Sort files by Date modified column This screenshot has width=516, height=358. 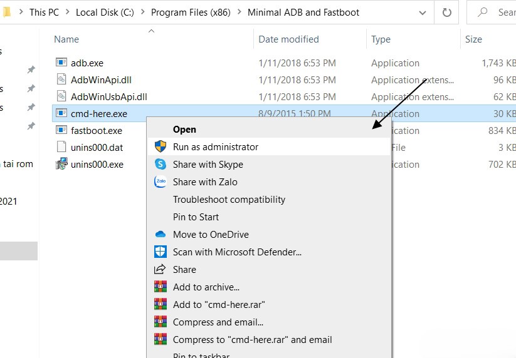pyautogui.click(x=288, y=39)
